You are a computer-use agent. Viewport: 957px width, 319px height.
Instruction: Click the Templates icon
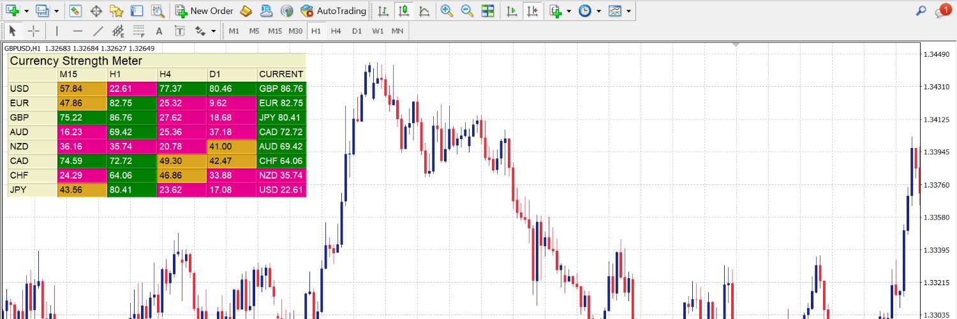click(615, 11)
